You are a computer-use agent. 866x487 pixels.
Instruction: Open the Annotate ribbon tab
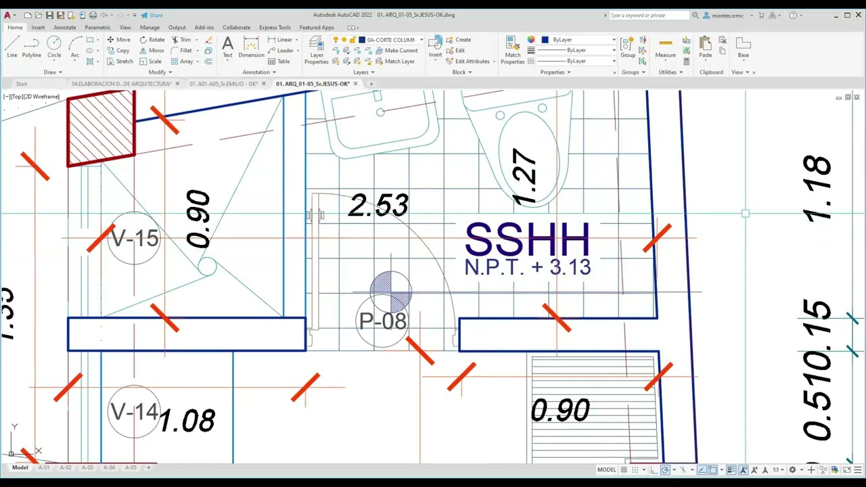click(65, 28)
